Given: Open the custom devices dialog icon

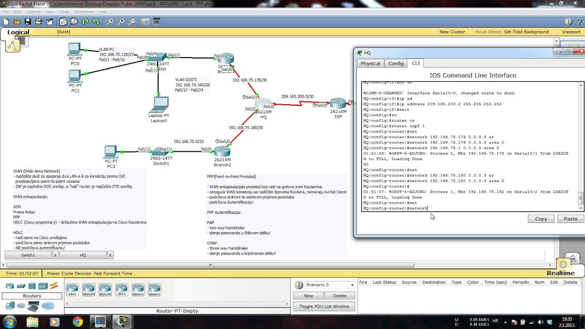Looking at the screenshot, I should coord(156,21).
